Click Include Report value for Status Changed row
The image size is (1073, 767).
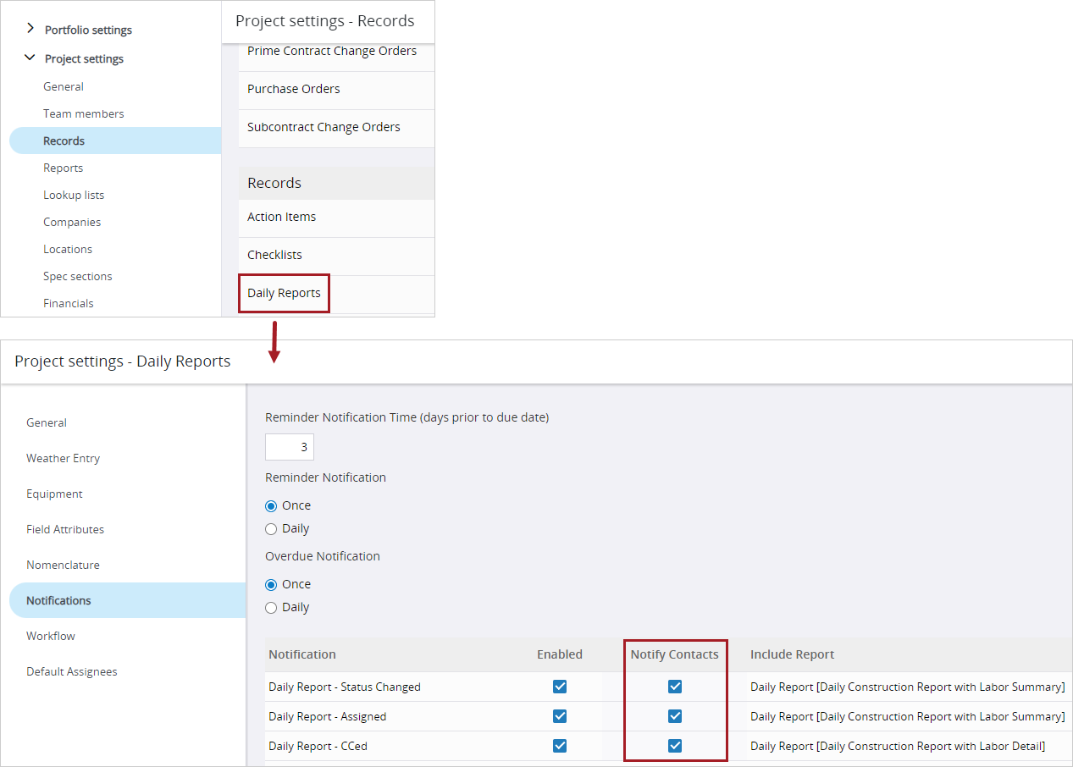pyautogui.click(x=908, y=687)
